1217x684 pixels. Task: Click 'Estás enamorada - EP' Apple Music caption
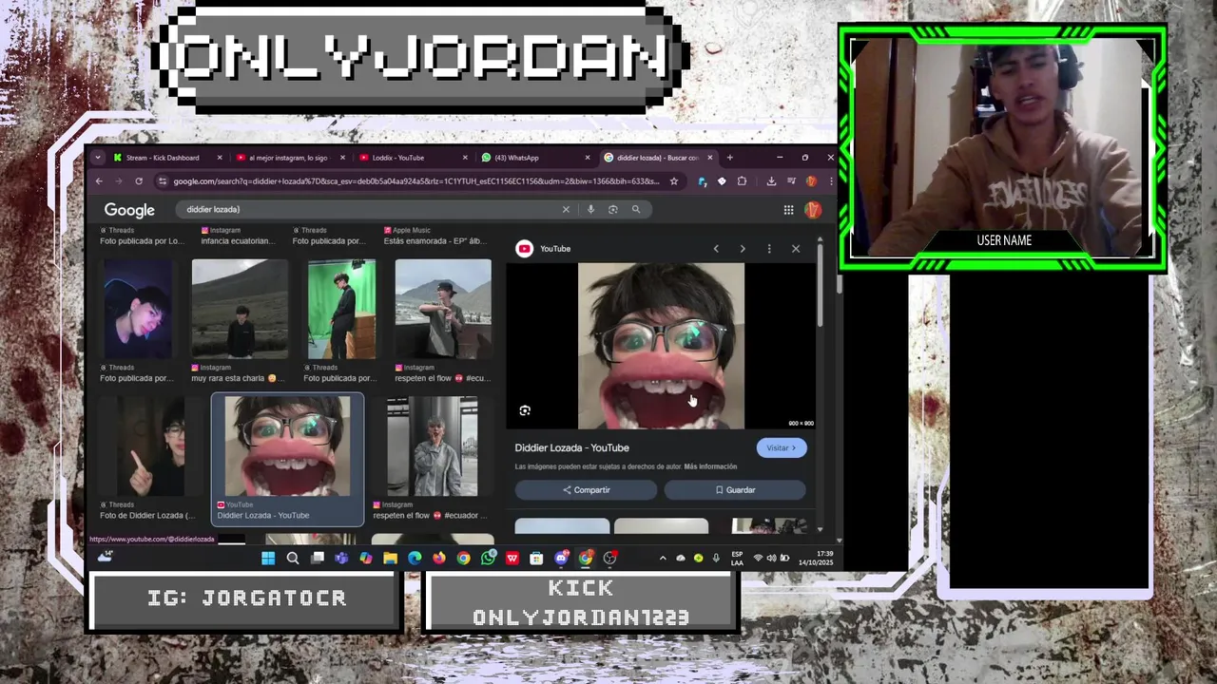click(437, 241)
